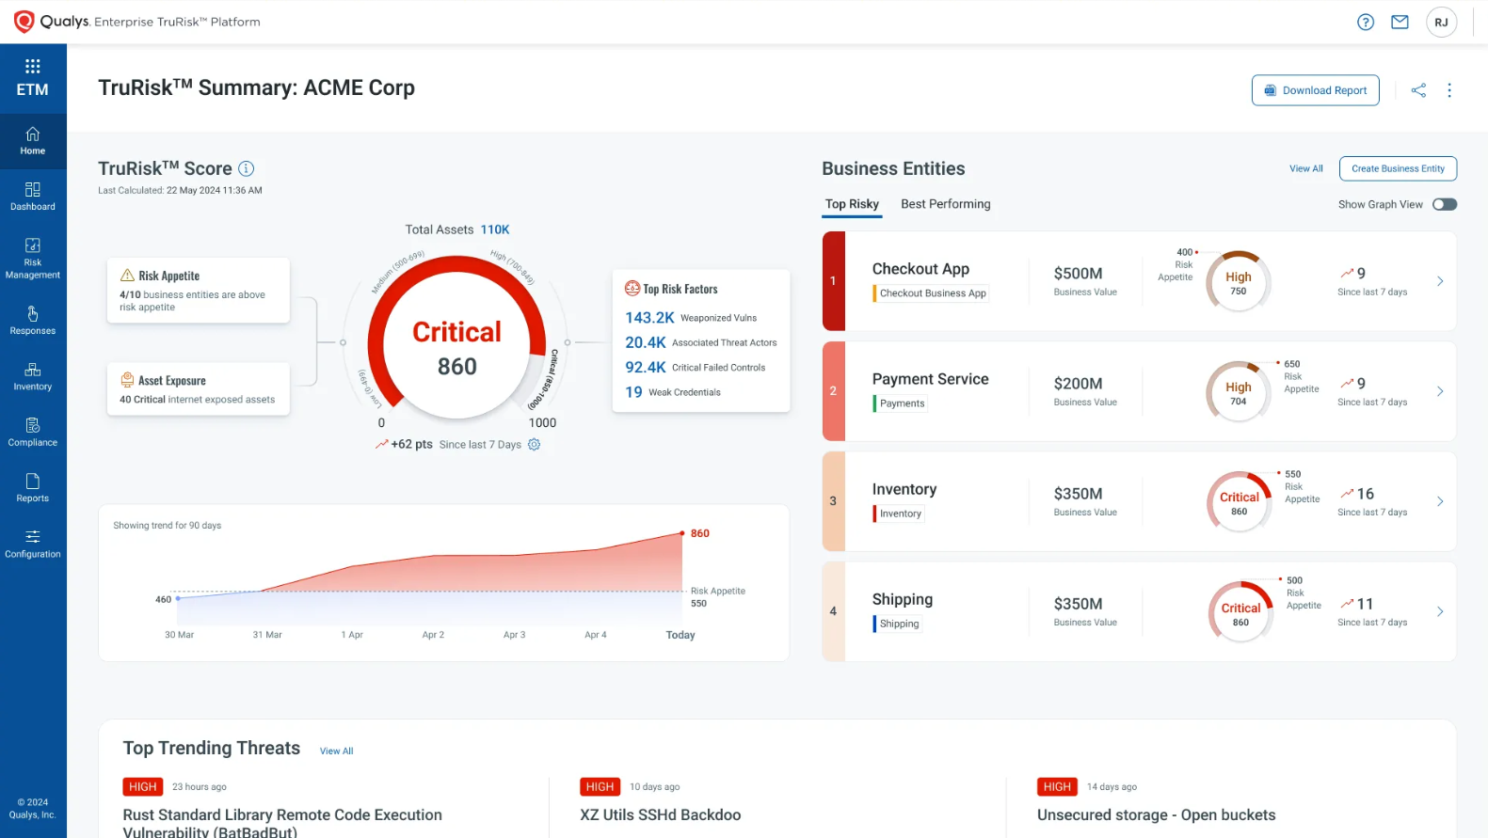1488x838 pixels.
Task: Open the mail notifications icon
Action: [x=1400, y=23]
